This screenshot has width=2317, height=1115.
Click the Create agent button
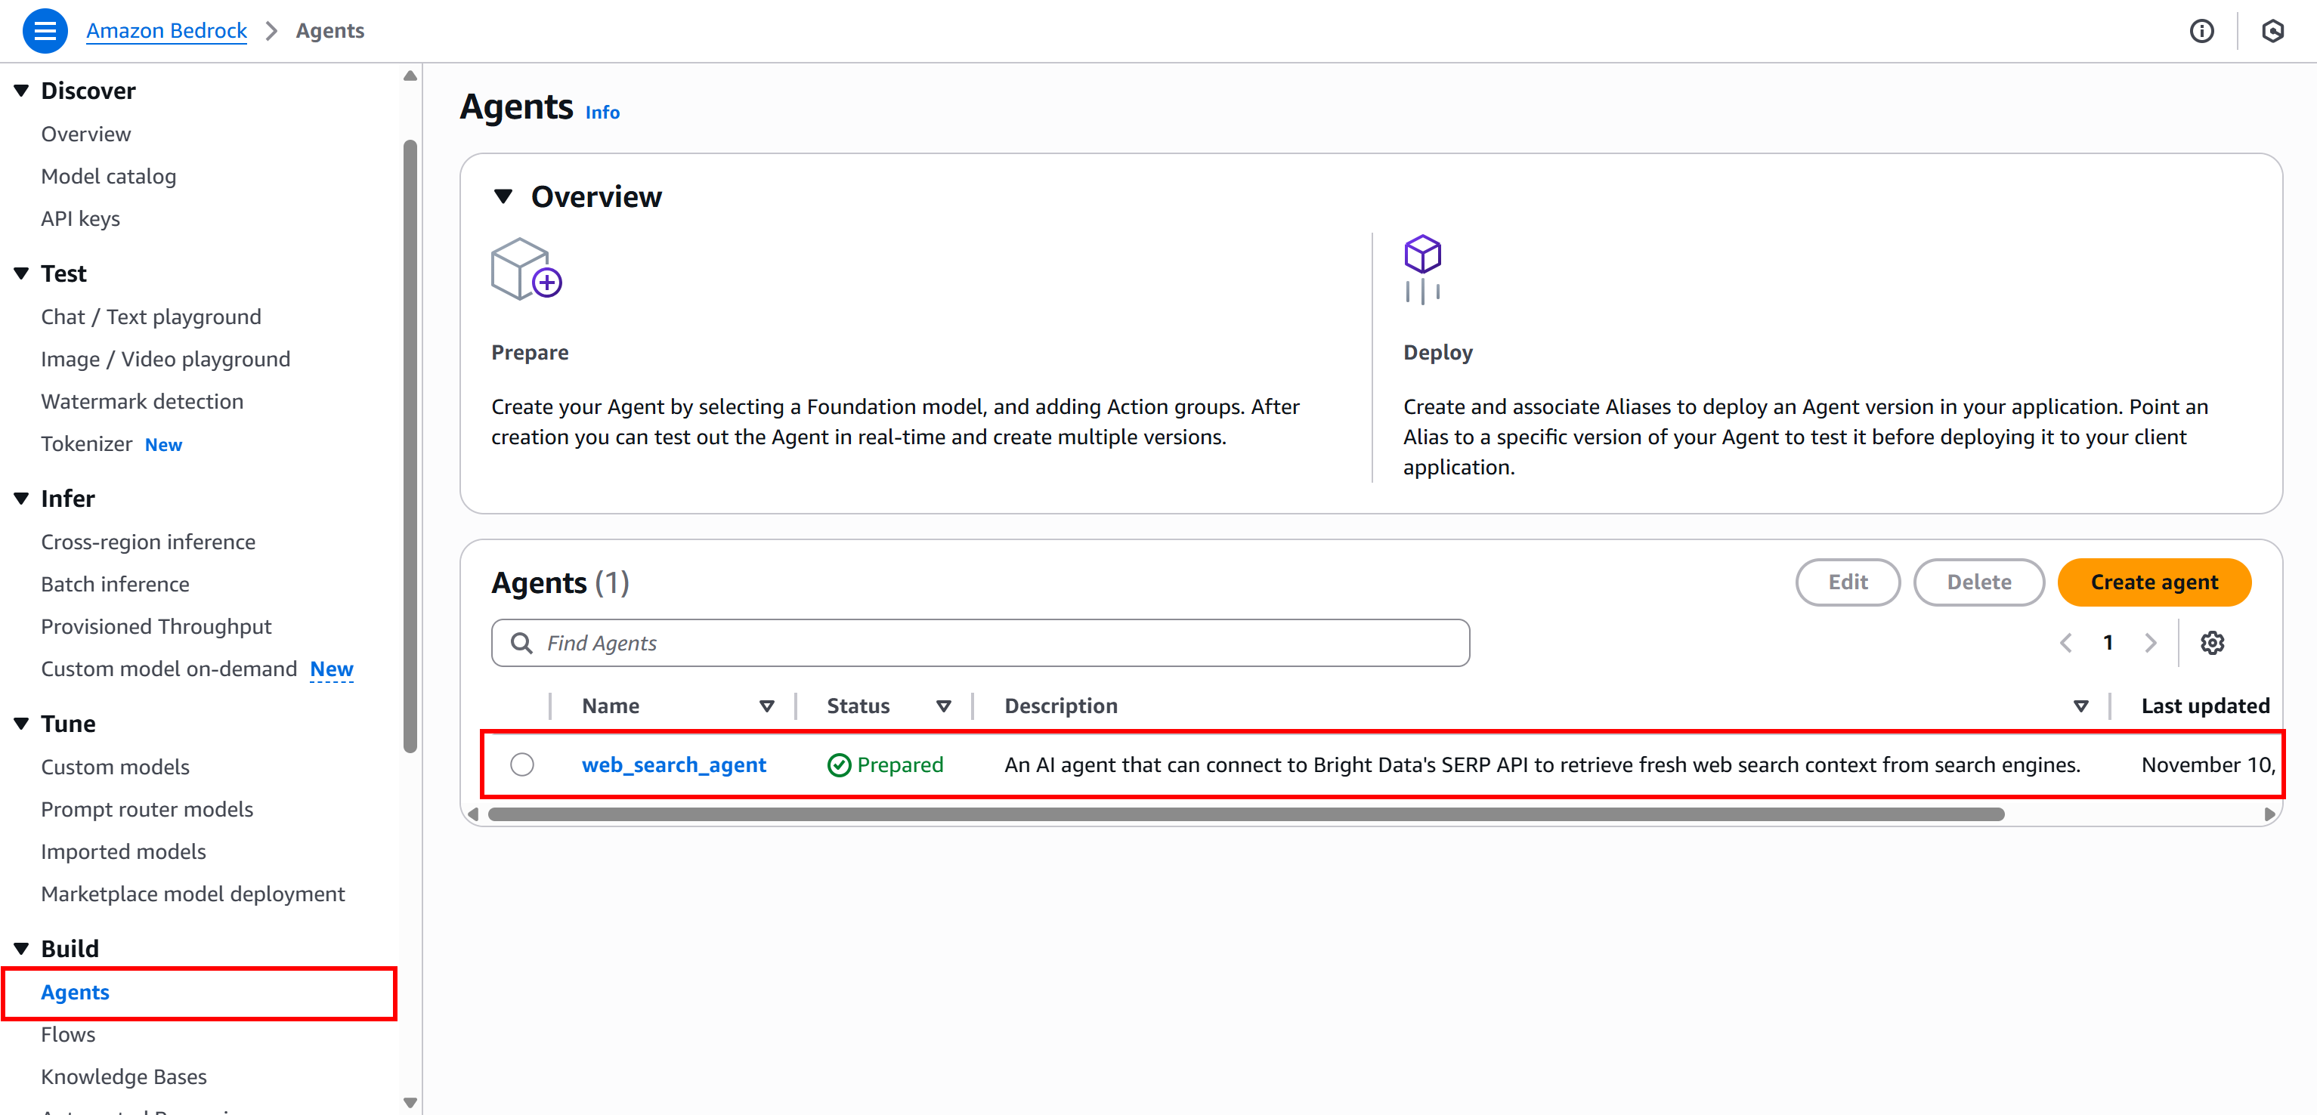click(x=2155, y=582)
